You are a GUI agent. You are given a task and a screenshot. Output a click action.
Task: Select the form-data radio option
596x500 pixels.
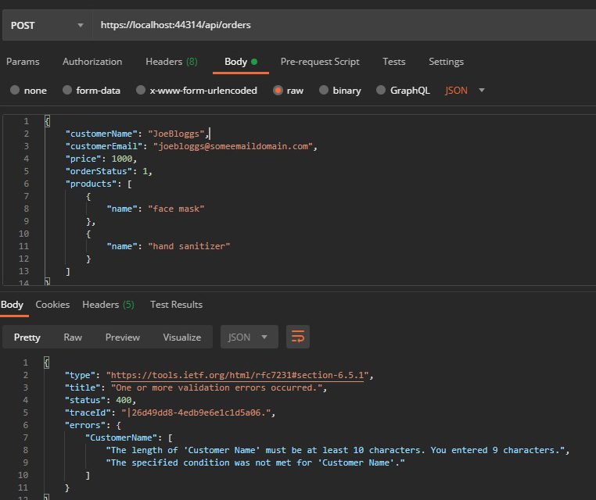(x=67, y=91)
